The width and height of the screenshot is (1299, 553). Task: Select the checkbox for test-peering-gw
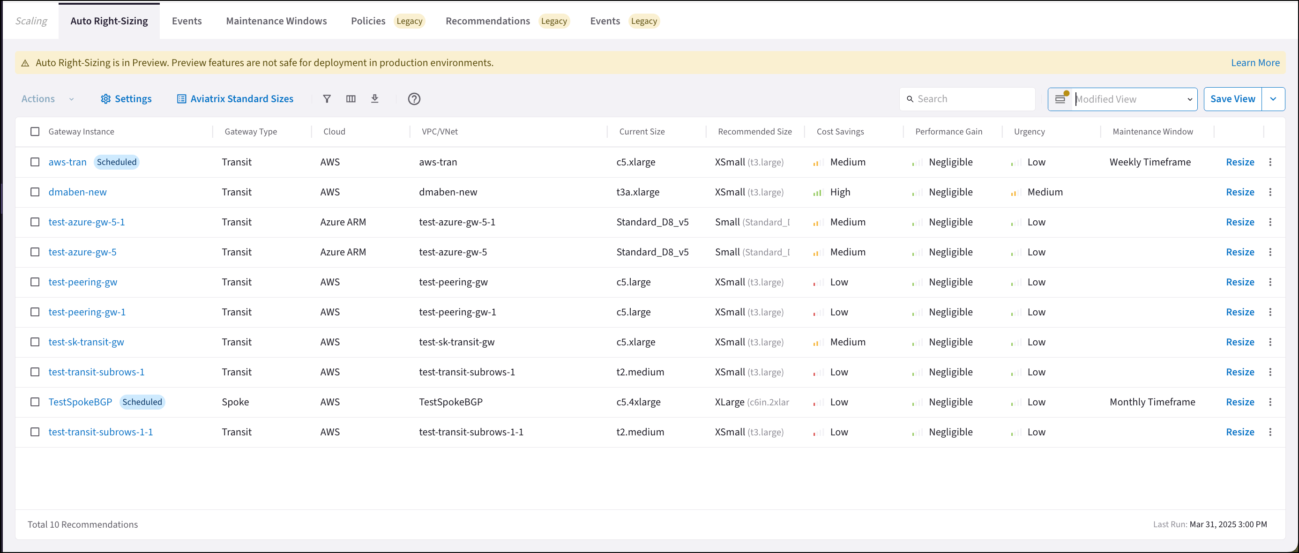(x=35, y=282)
